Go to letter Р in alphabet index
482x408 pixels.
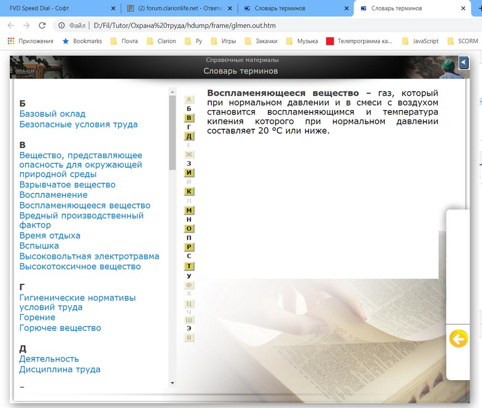click(189, 247)
